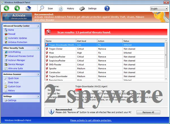Click the Autorun Manager icon

pyautogui.click(x=6, y=60)
